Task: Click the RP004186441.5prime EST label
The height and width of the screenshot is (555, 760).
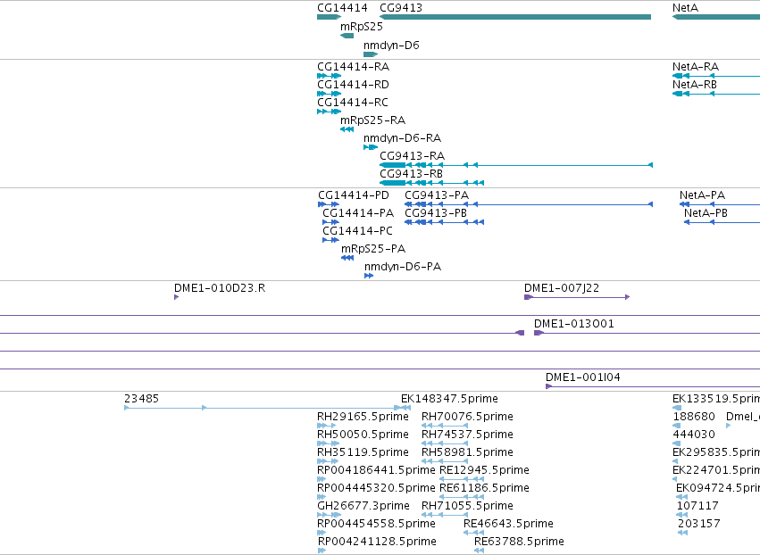Action: pyautogui.click(x=376, y=471)
